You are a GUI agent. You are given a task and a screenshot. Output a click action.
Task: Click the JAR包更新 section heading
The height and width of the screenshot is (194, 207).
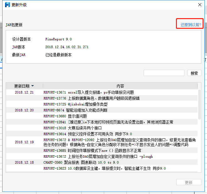(x=14, y=25)
